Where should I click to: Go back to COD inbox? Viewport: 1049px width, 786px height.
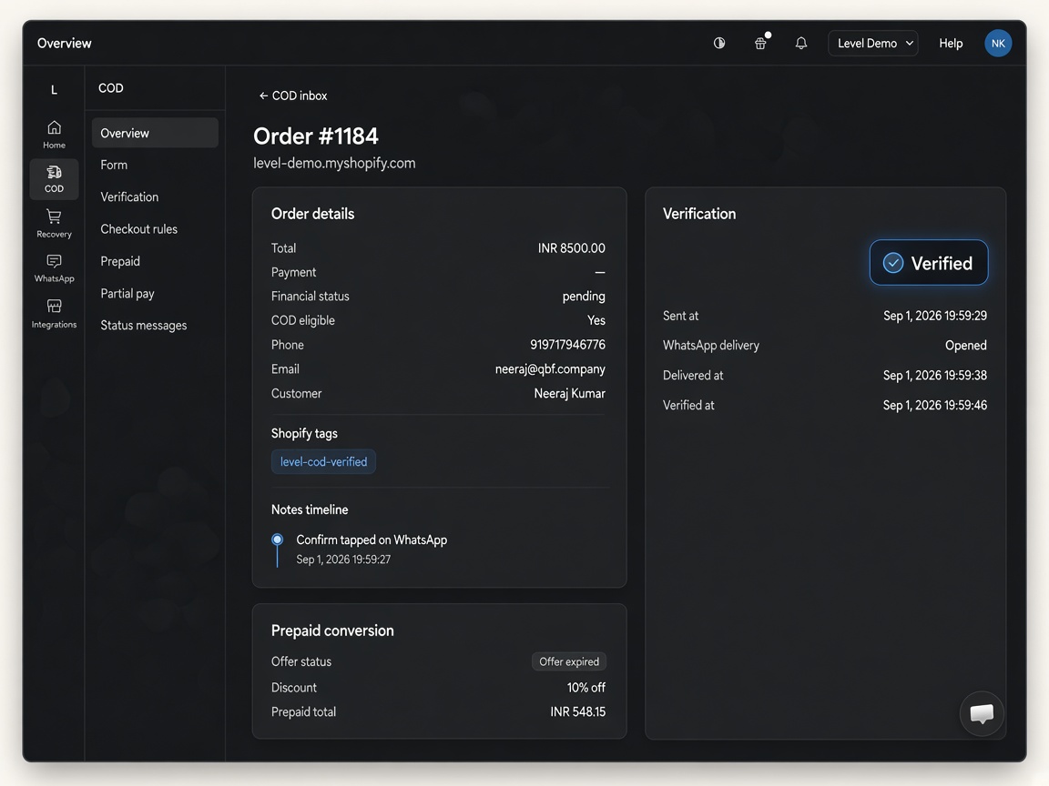[x=293, y=96]
